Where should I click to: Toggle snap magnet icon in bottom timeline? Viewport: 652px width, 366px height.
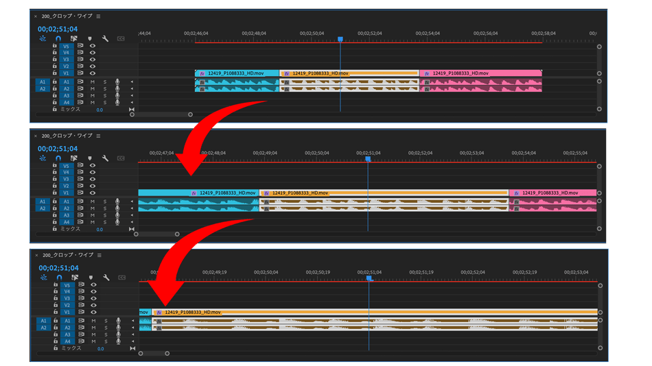(x=60, y=277)
